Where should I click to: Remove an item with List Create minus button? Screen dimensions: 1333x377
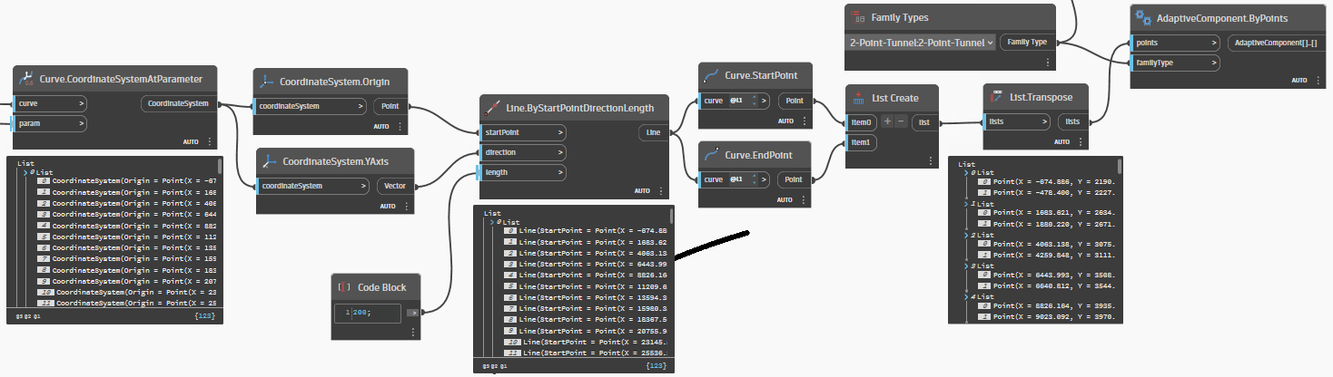coord(901,121)
